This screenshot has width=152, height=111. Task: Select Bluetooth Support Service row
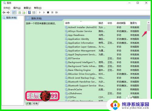click(x=102, y=85)
